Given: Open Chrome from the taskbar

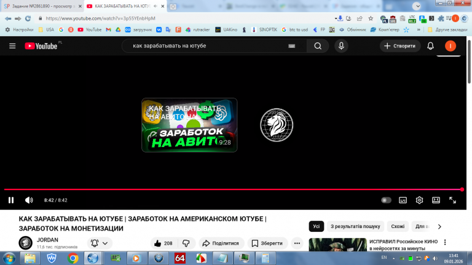Looking at the screenshot, I should point(73,258).
